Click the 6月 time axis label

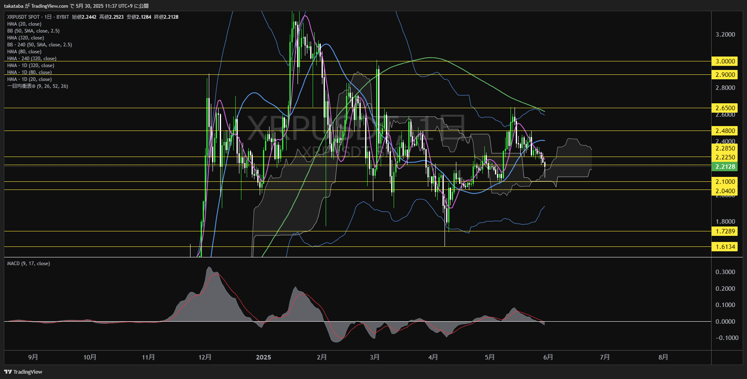pos(548,357)
